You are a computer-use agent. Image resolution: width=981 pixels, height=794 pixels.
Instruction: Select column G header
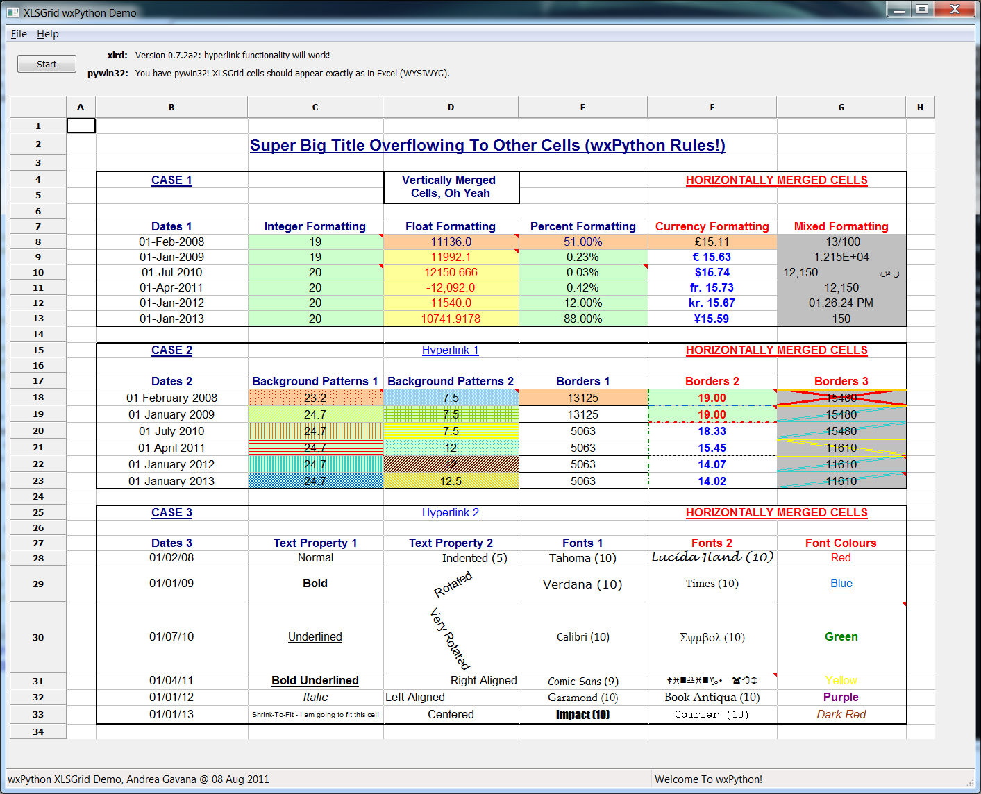[x=841, y=108]
